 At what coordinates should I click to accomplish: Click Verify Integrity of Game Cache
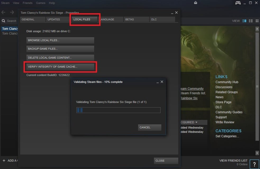(60, 67)
